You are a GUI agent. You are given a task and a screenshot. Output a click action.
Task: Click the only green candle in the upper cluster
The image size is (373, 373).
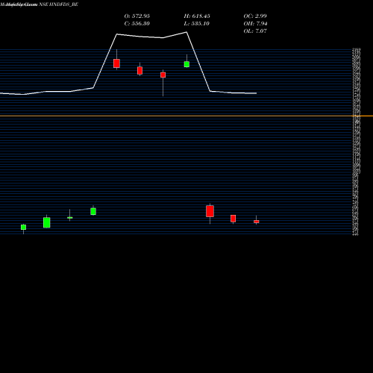(186, 64)
